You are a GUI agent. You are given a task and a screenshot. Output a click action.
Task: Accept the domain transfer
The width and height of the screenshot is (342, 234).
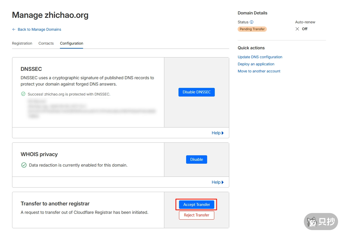(196, 205)
